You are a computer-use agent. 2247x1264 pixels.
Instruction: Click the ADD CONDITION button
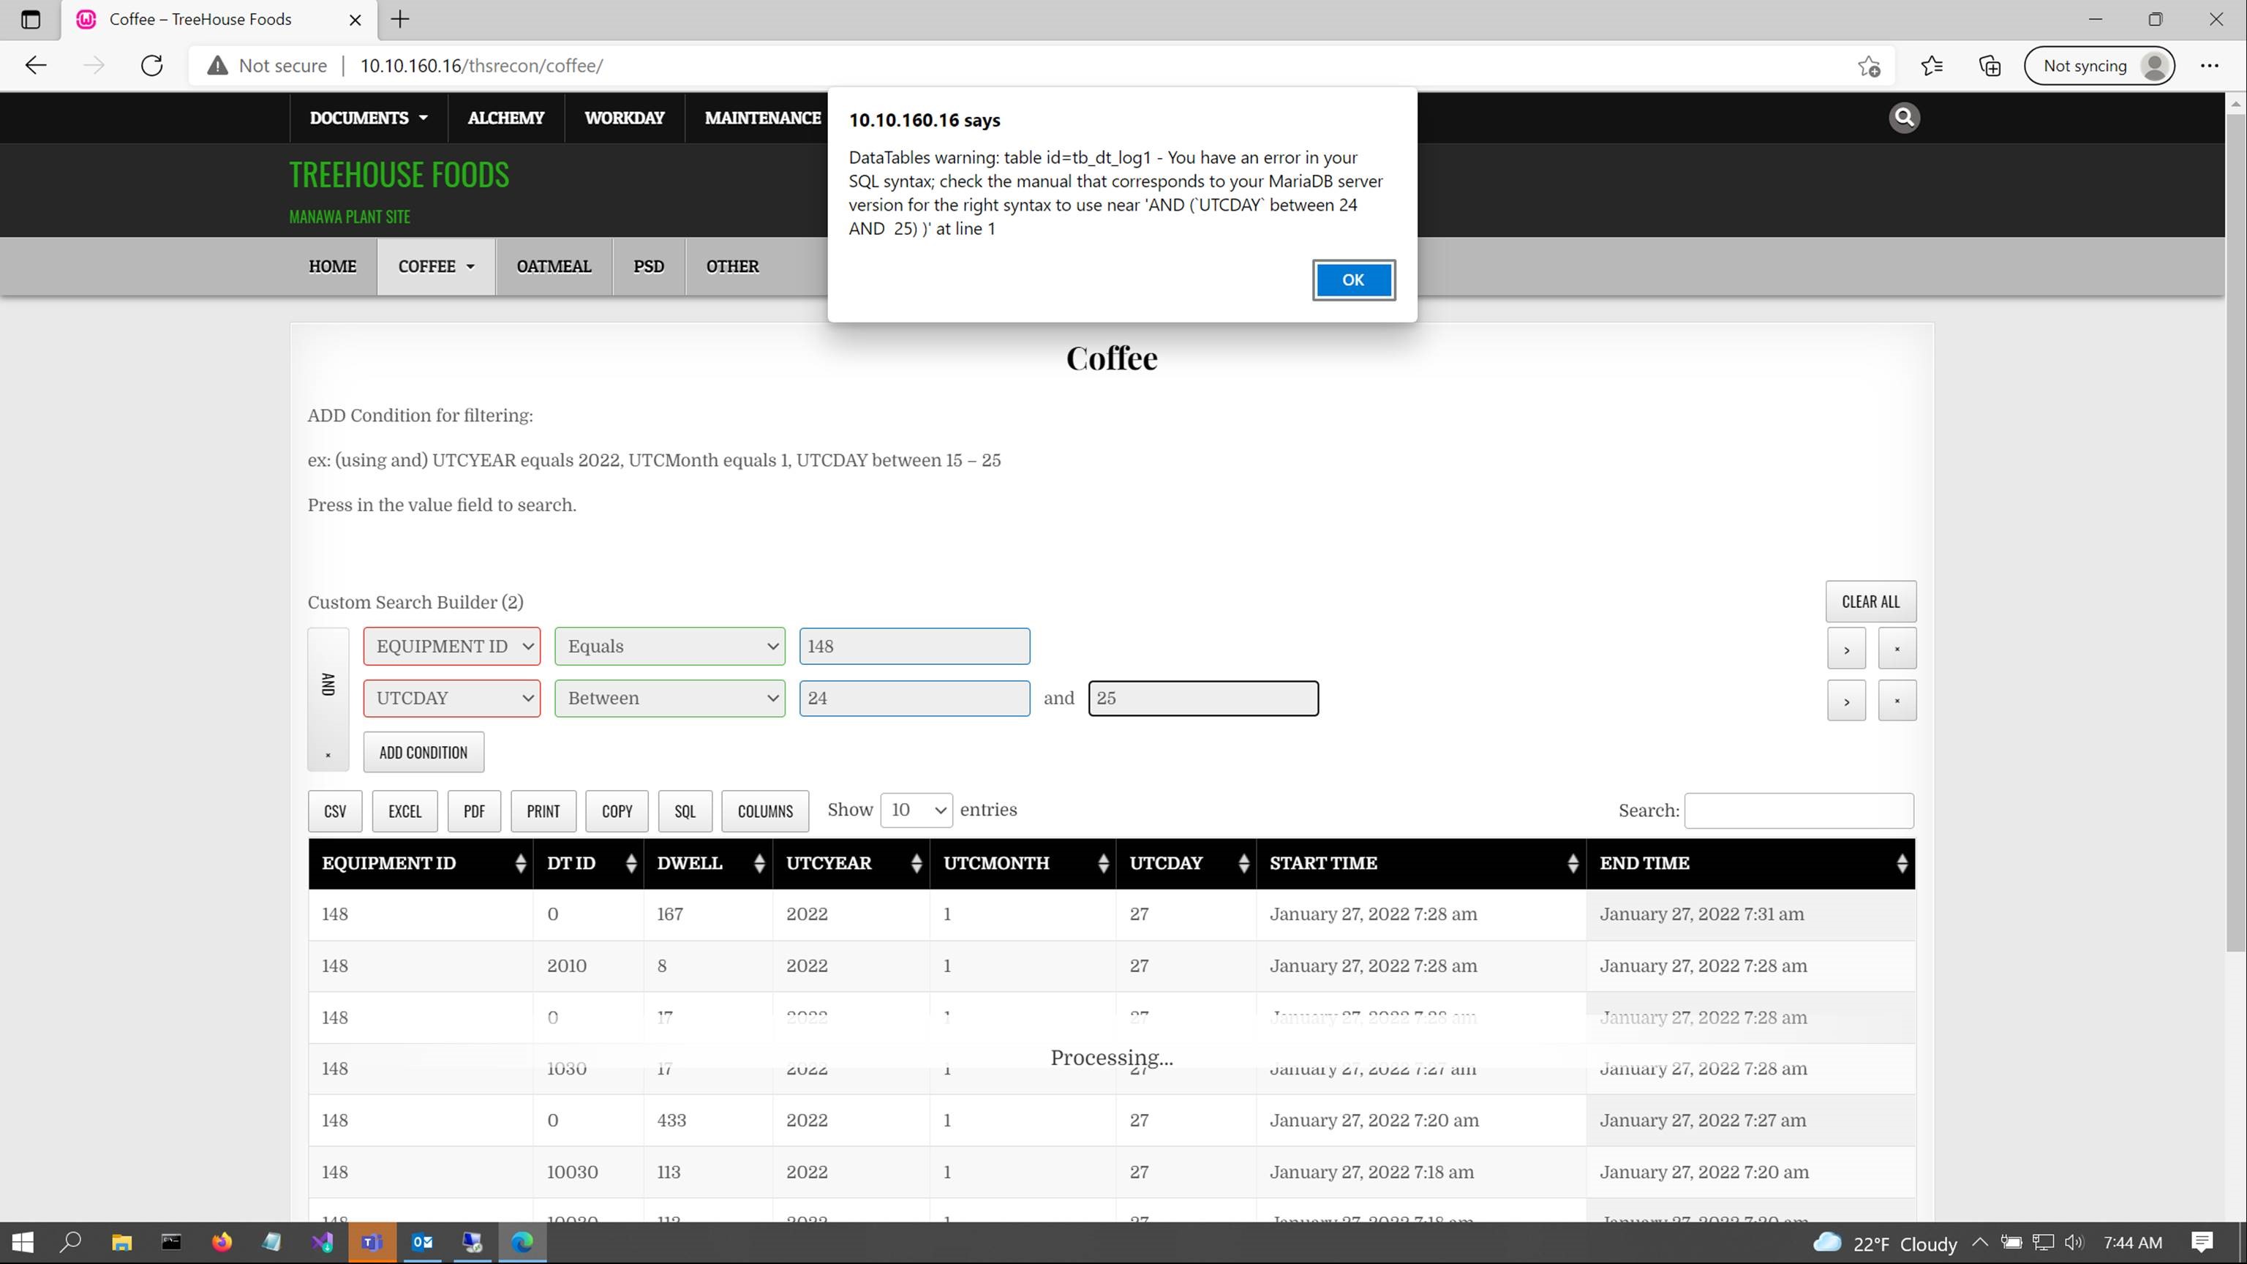pyautogui.click(x=423, y=752)
